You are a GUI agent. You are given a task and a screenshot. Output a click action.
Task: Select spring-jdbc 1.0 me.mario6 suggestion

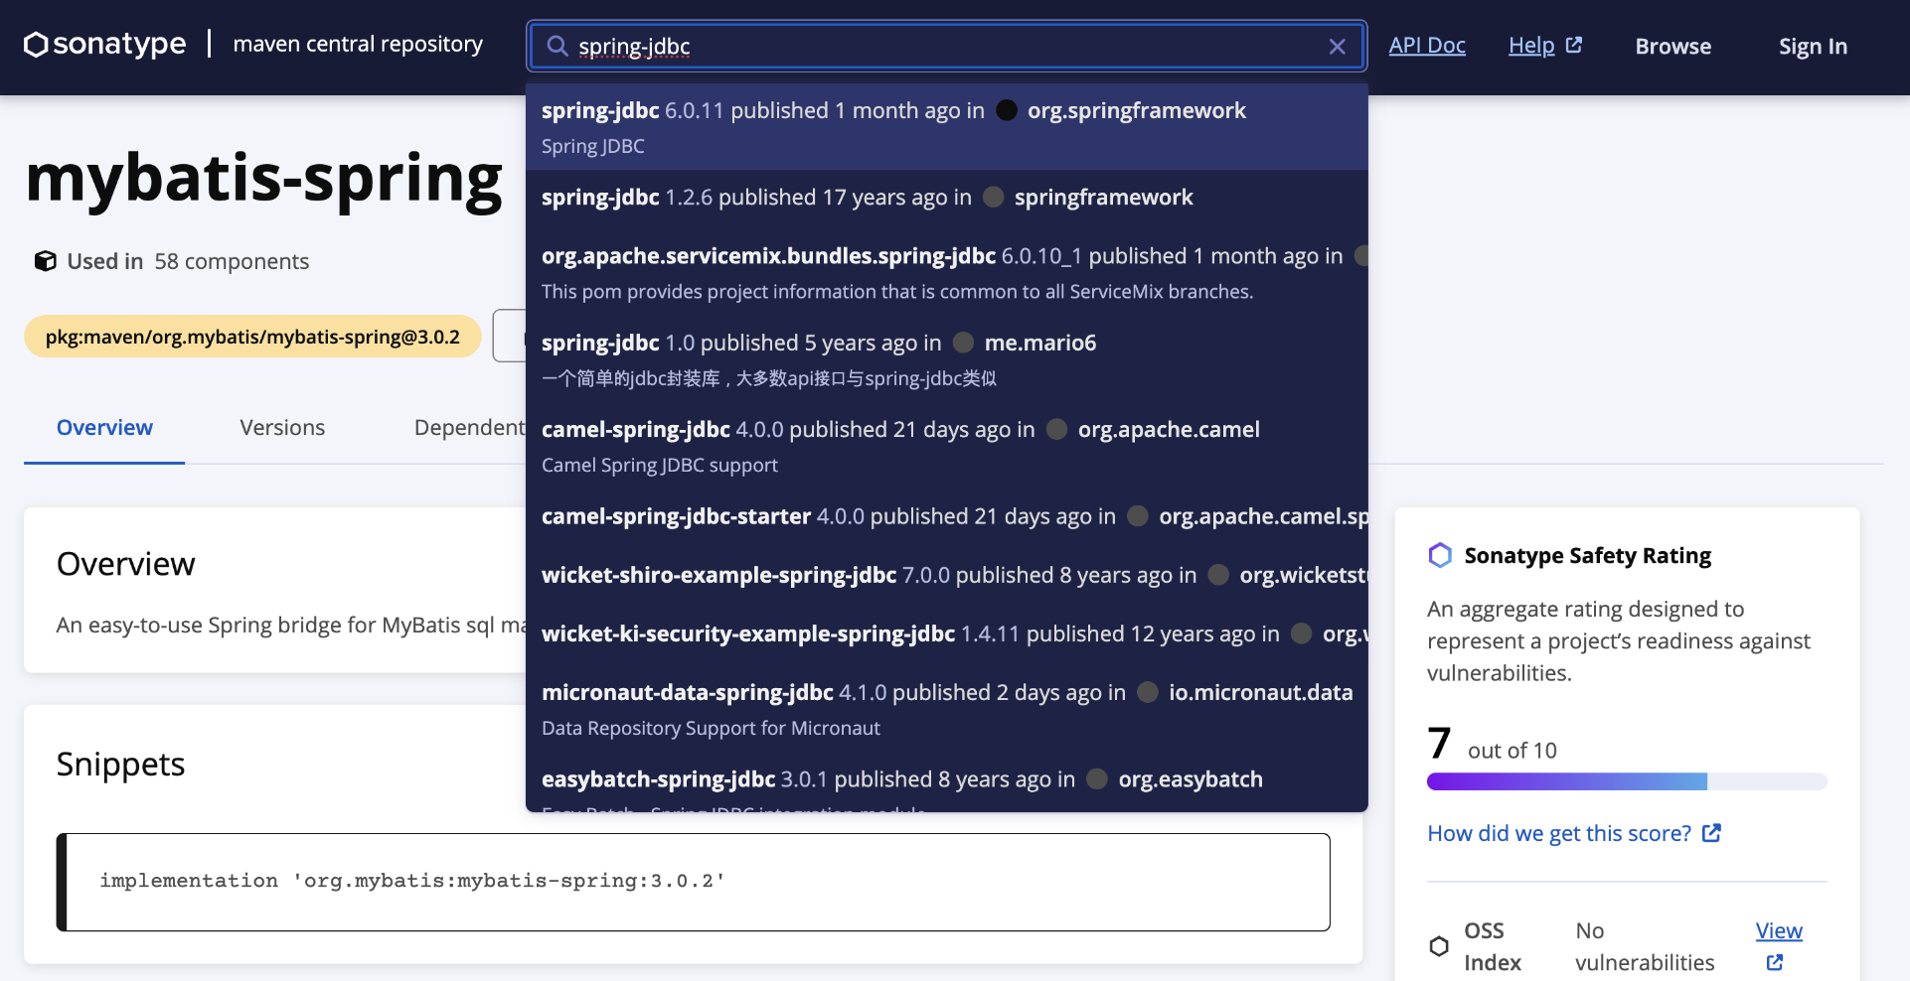947,359
